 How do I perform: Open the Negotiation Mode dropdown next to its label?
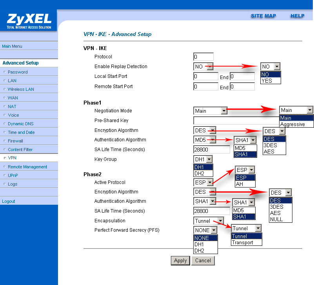point(210,111)
